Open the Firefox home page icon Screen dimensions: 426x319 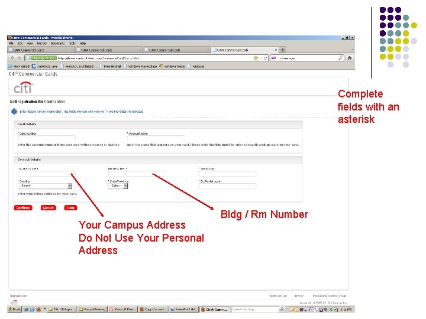pyautogui.click(x=350, y=58)
